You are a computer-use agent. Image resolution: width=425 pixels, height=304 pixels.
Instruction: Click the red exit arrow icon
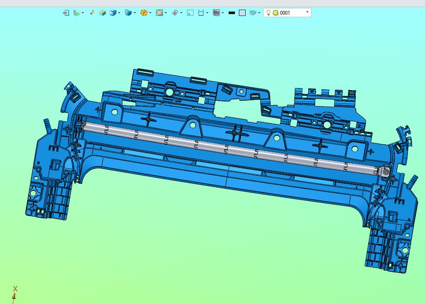[x=65, y=13]
